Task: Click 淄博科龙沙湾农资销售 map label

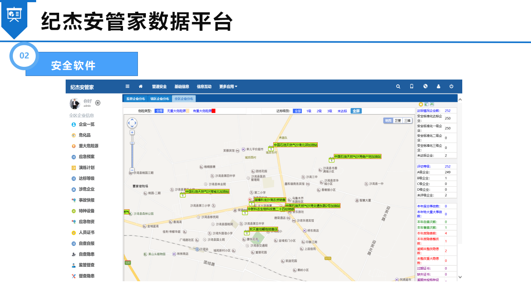Action: point(270,200)
